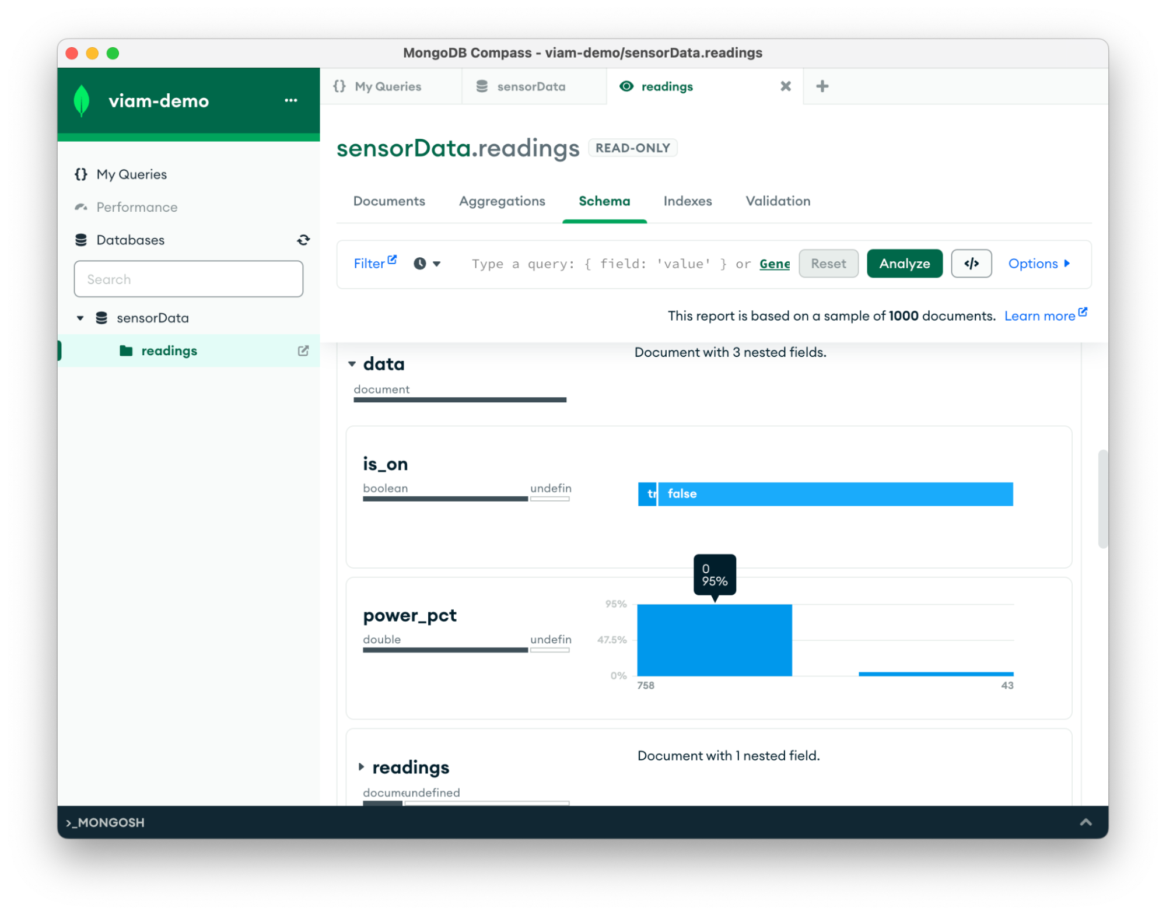
Task: Select the false bar in is_on chart
Action: click(x=834, y=494)
